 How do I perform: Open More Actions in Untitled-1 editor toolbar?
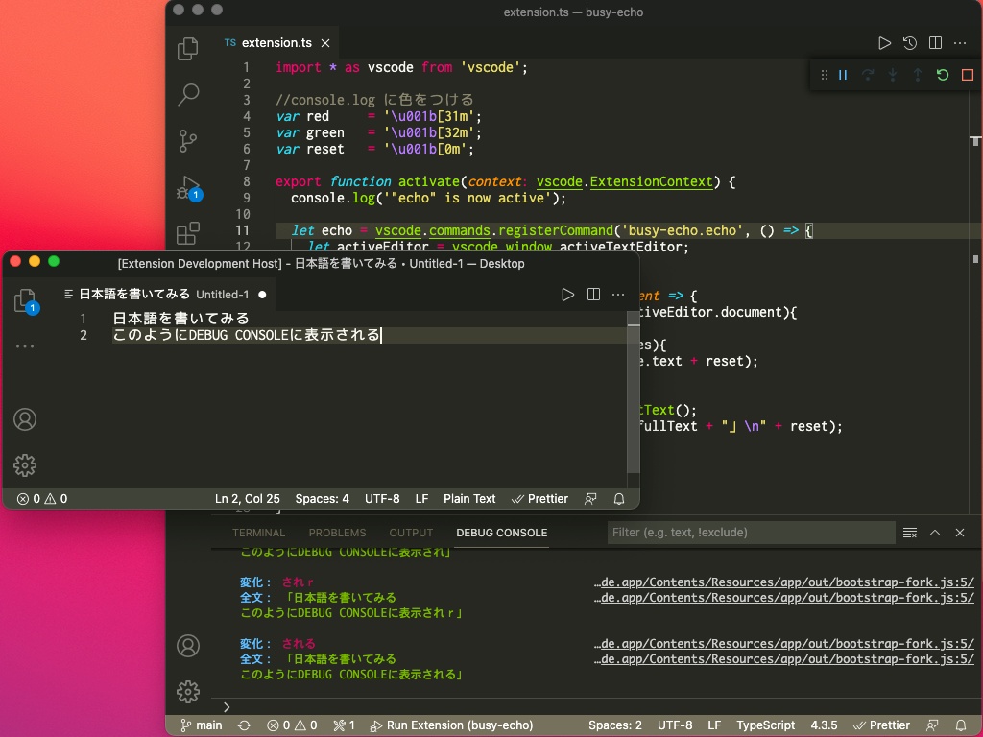618,295
